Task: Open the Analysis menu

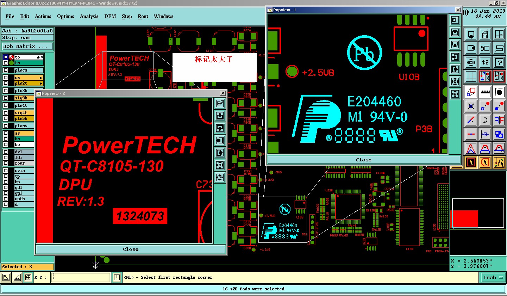Action: [89, 17]
